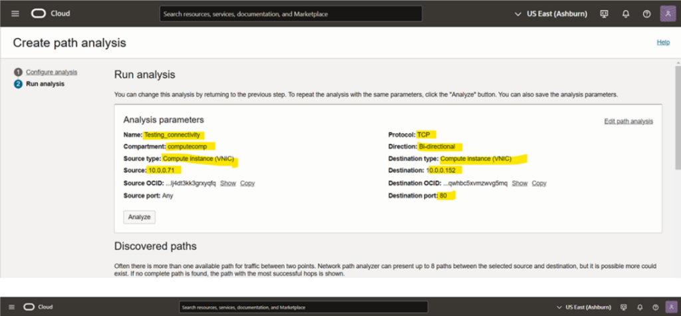Click the profile avatar in the bottom header bar
The height and width of the screenshot is (316, 681).
click(668, 307)
